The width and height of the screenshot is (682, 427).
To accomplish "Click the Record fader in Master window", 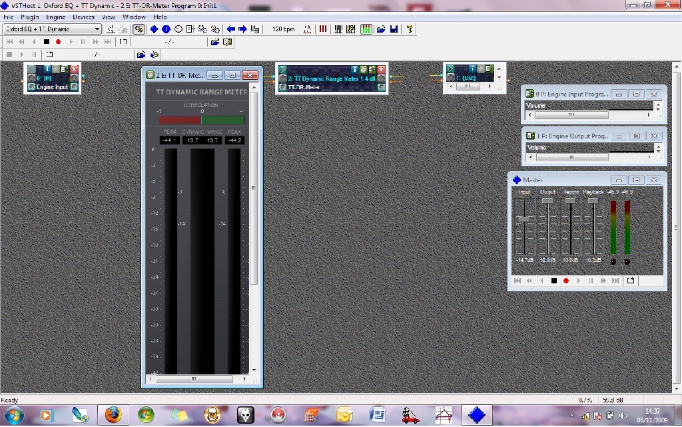I will 570,201.
